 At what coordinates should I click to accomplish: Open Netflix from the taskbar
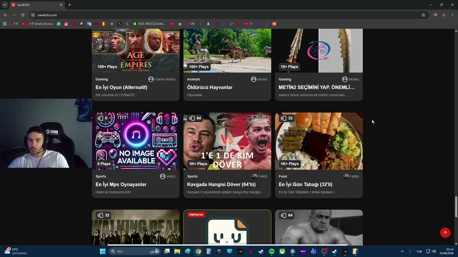coord(250,251)
